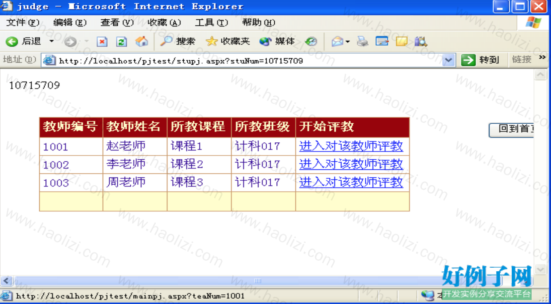
Task: Select teacher number cell 1002
Action: [71, 165]
